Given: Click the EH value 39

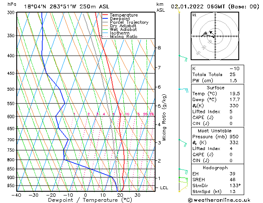Looking at the screenshot, I should [x=232, y=174].
